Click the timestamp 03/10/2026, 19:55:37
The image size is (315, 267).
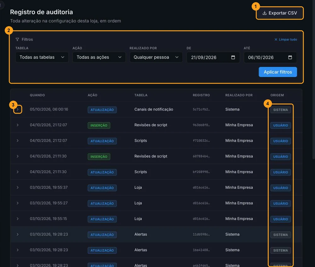tap(49, 187)
